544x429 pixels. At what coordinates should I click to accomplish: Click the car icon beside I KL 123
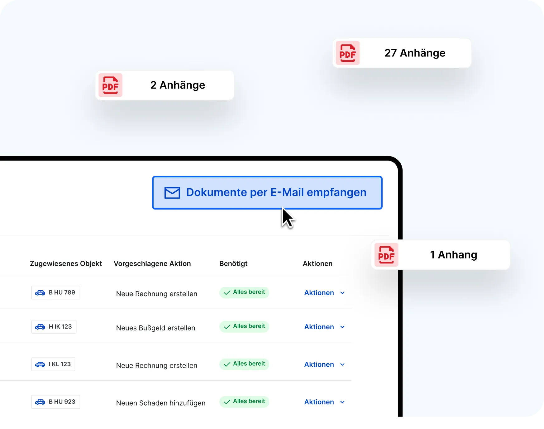point(40,364)
